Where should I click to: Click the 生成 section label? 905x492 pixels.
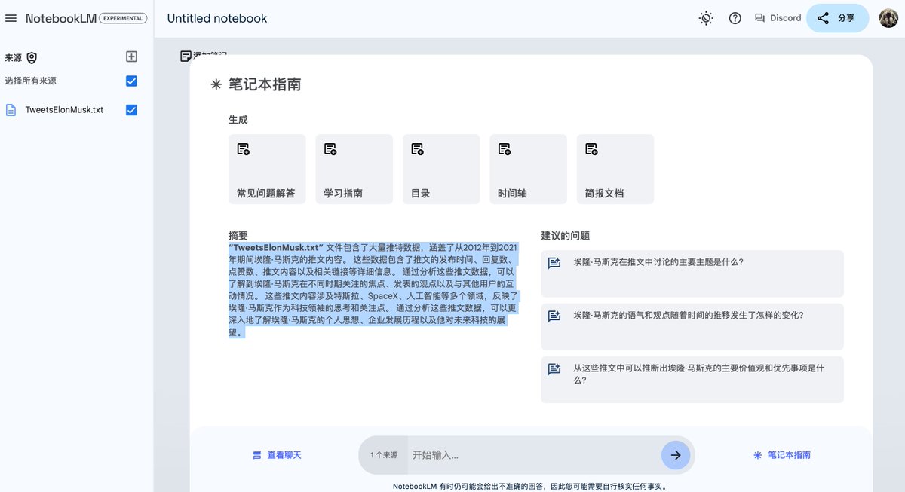[238, 120]
